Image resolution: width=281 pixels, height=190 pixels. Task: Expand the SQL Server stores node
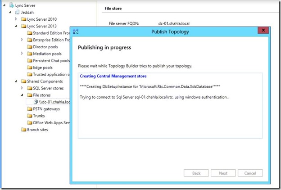coord(22,88)
